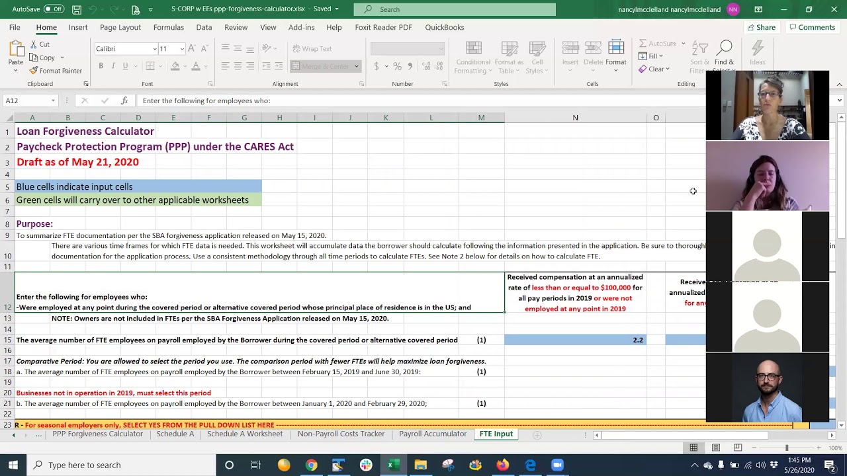The image size is (847, 476).
Task: Open Format as Table menu
Action: point(510,58)
